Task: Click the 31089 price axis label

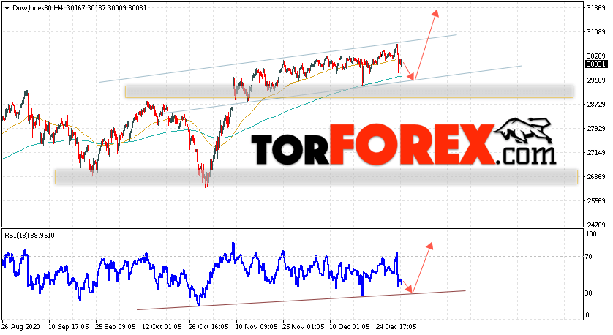Action: point(596,32)
